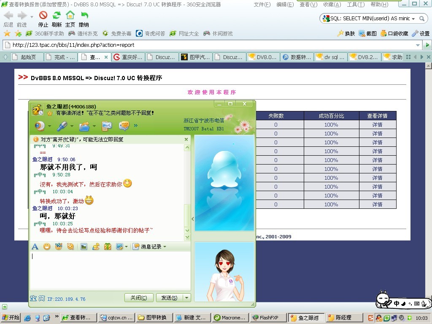Close the active browser tab 查...
The width and height of the screenshot is (432, 324).
point(106,57)
